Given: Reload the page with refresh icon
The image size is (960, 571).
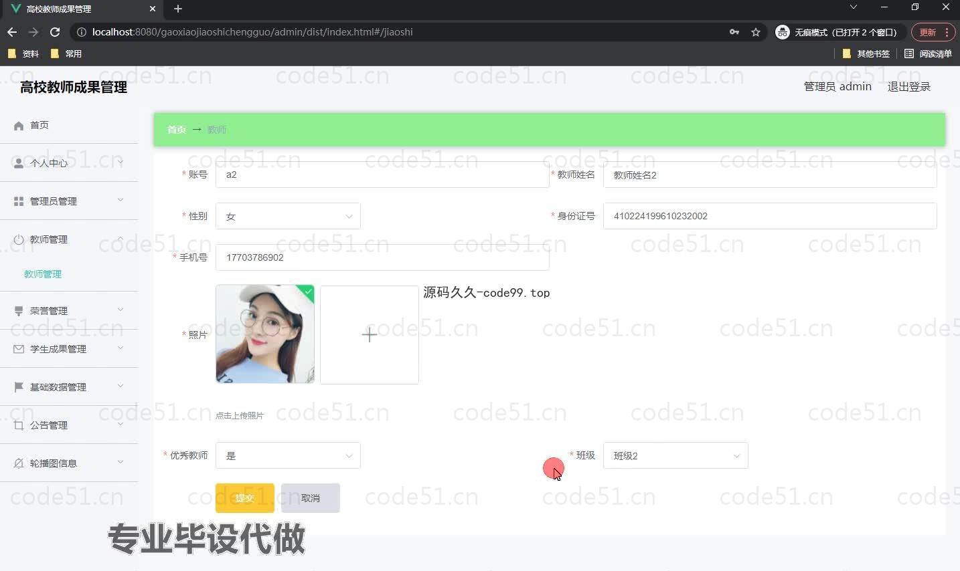Looking at the screenshot, I should pyautogui.click(x=55, y=32).
